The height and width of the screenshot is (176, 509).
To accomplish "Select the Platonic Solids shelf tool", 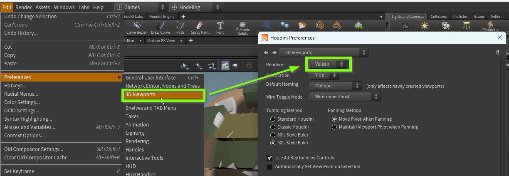I will coord(243,28).
